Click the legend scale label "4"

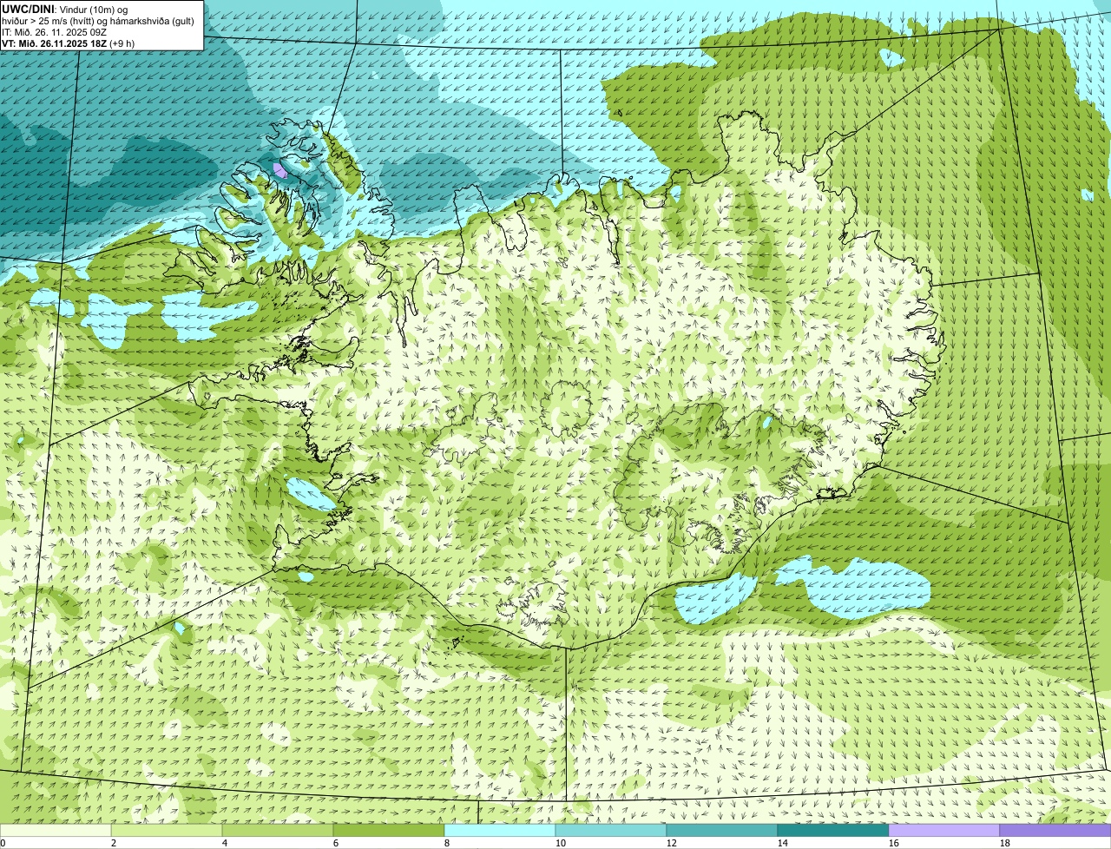pyautogui.click(x=225, y=843)
